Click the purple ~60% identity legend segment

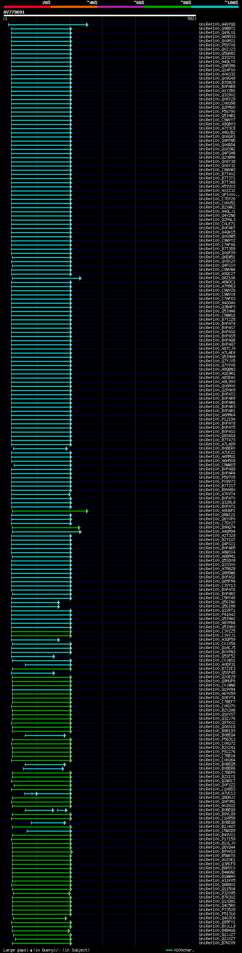coord(121,7)
